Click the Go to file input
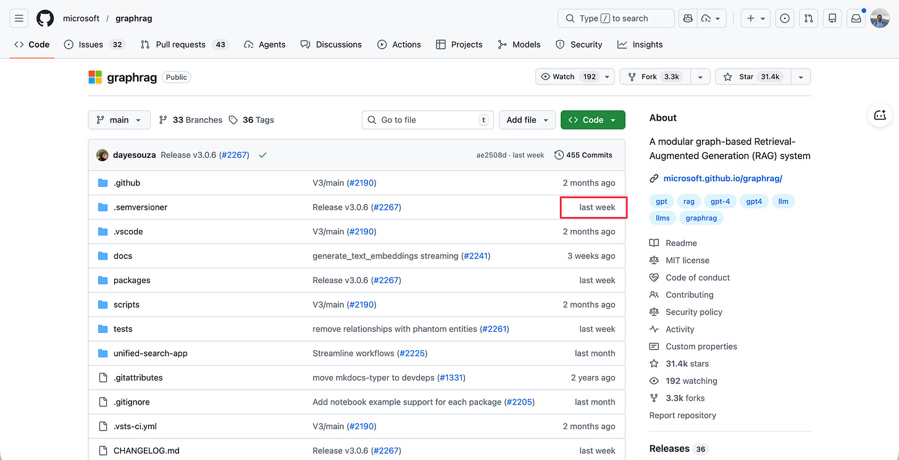 [428, 120]
